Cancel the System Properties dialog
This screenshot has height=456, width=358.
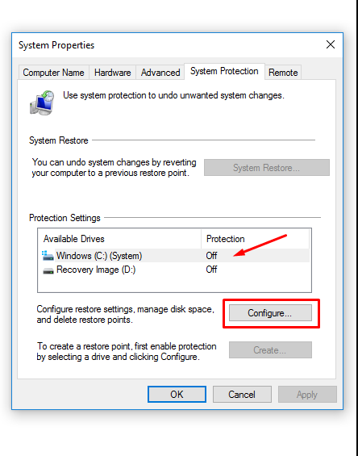[242, 395]
